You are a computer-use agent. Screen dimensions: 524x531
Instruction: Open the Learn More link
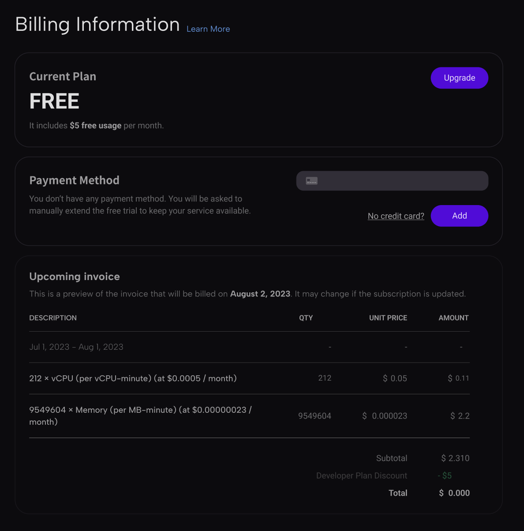[x=208, y=29]
